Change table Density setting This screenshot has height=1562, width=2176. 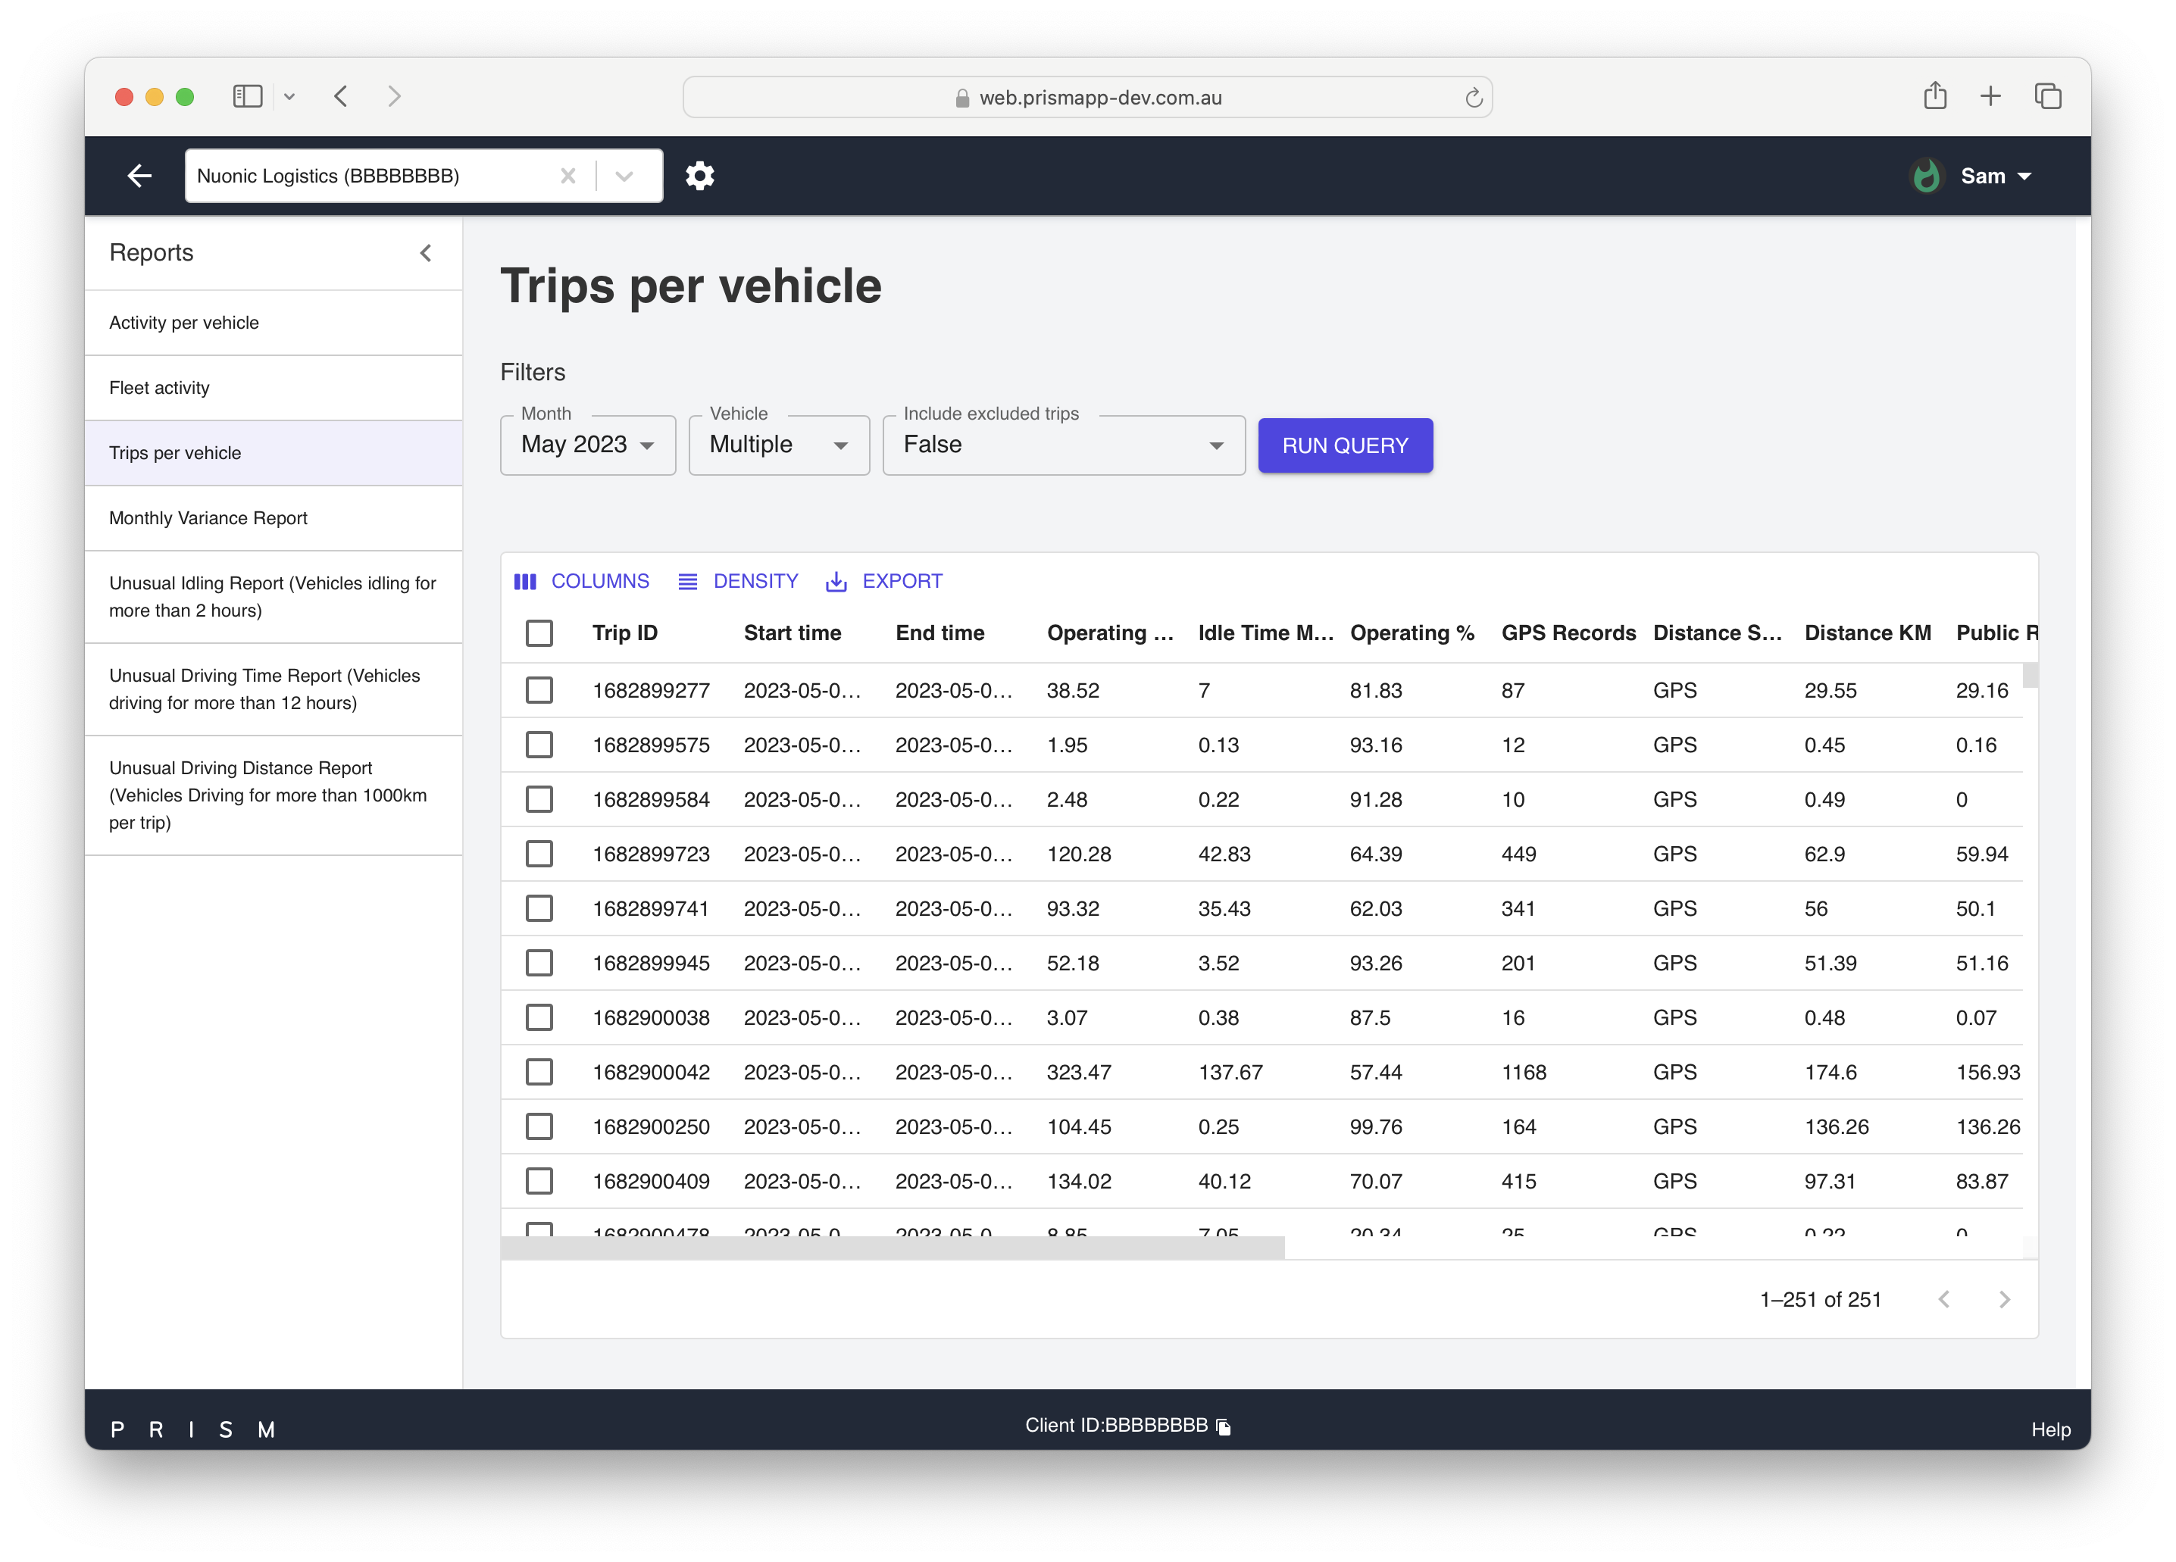[738, 582]
